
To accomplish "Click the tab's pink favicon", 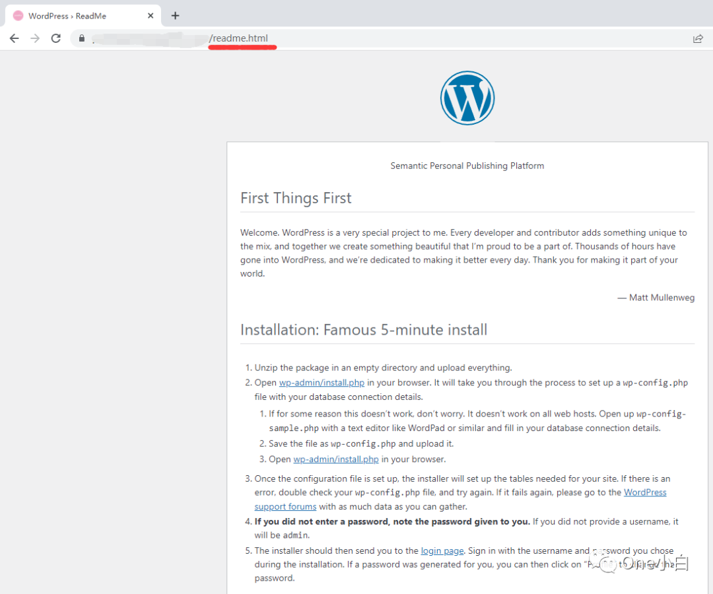I will [x=18, y=16].
